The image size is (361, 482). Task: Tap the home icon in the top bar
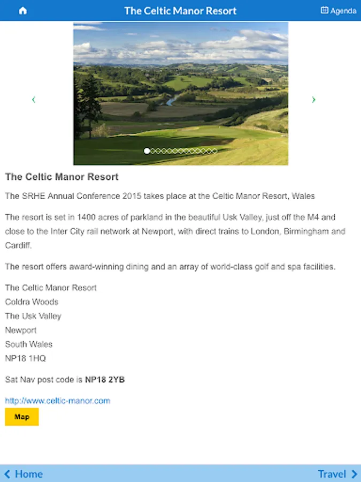(22, 11)
